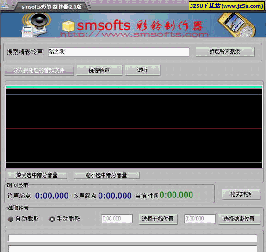
Task: Click the 铃声终点 time value
Action: [115, 196]
